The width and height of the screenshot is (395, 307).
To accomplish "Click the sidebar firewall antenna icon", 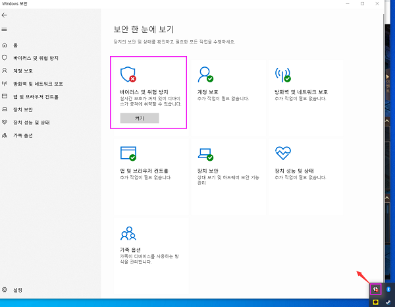I will click(x=5, y=84).
